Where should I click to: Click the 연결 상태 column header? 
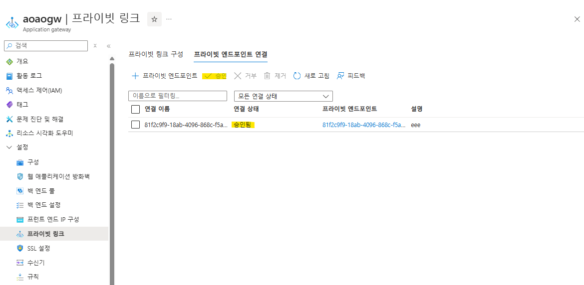246,109
